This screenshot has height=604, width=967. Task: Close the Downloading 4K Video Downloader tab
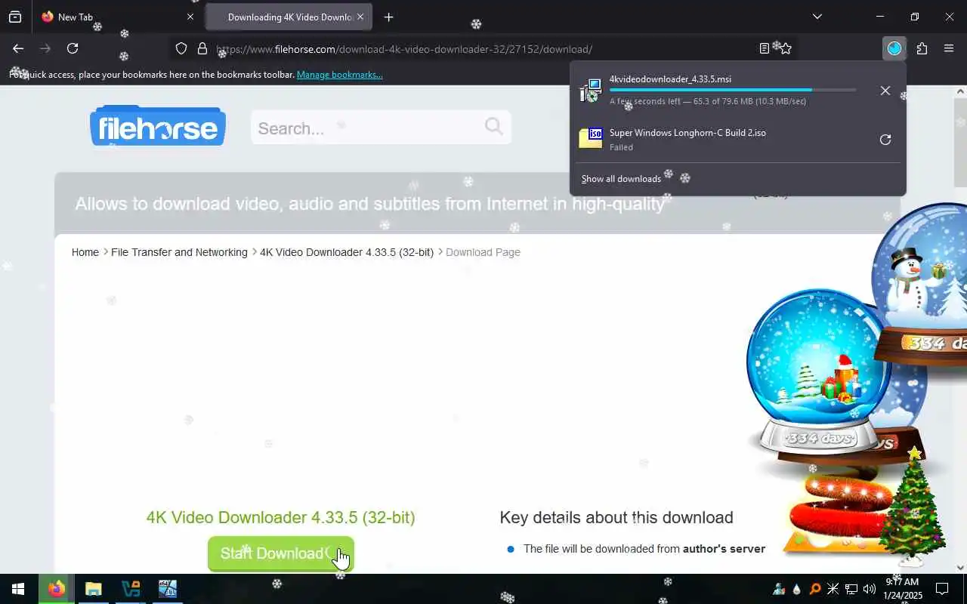tap(360, 17)
